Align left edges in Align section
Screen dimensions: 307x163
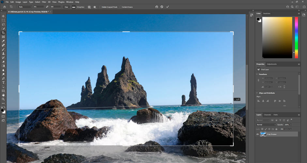tap(259, 101)
